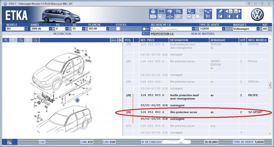Click the leftmost jump-to-first arrow with bar
The image size is (274, 147).
pyautogui.click(x=220, y=17)
